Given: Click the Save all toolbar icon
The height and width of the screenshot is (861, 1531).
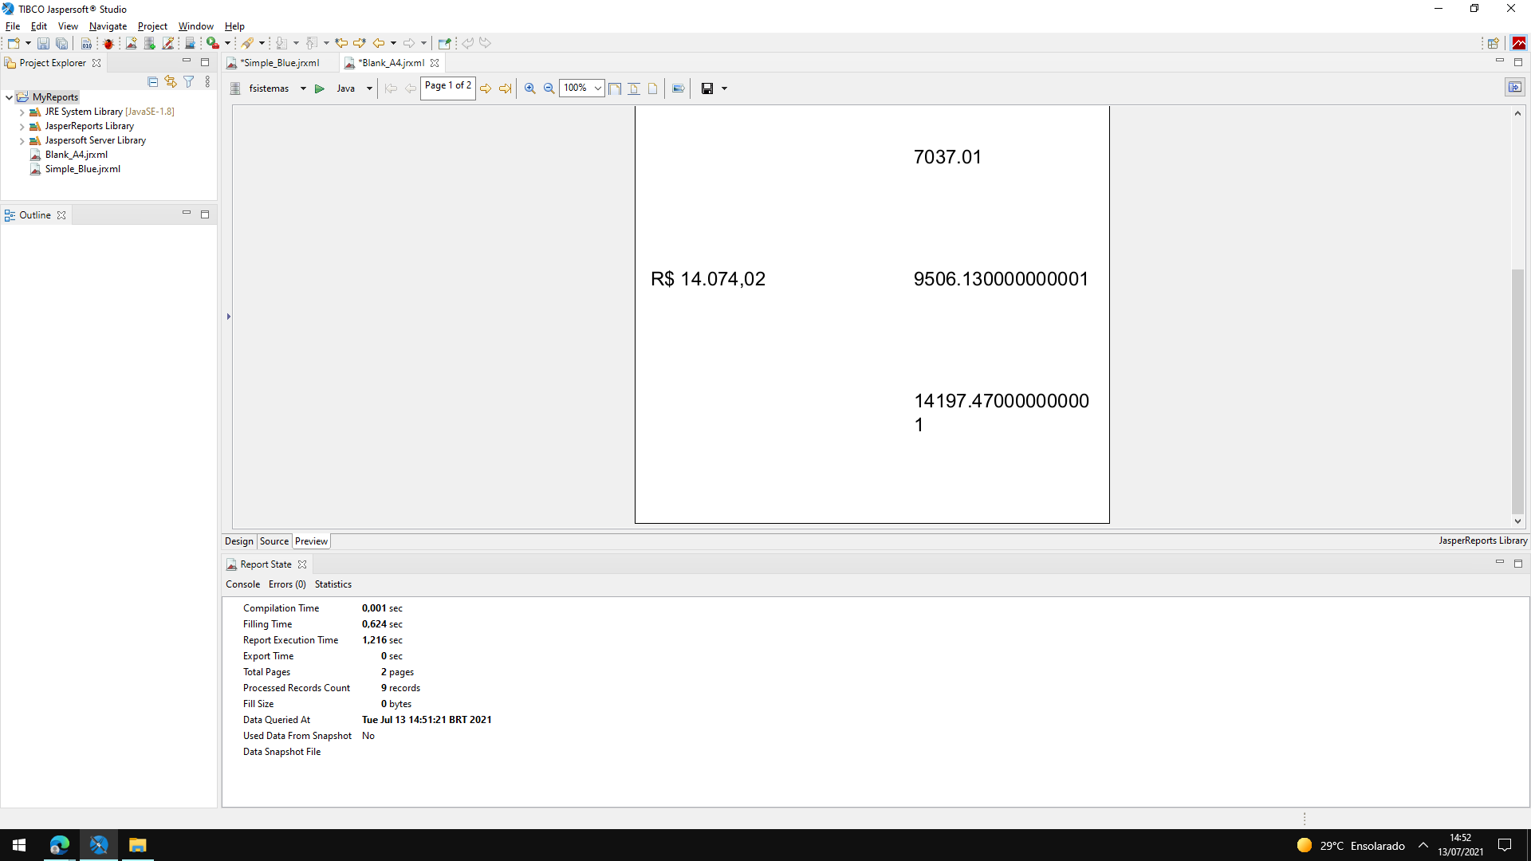Looking at the screenshot, I should point(61,43).
